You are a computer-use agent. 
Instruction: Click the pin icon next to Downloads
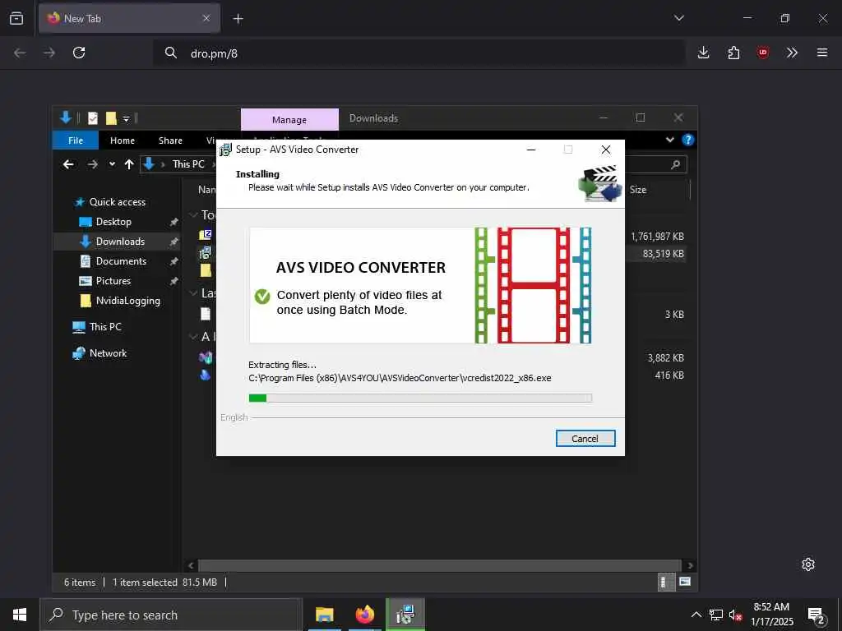[x=173, y=242]
